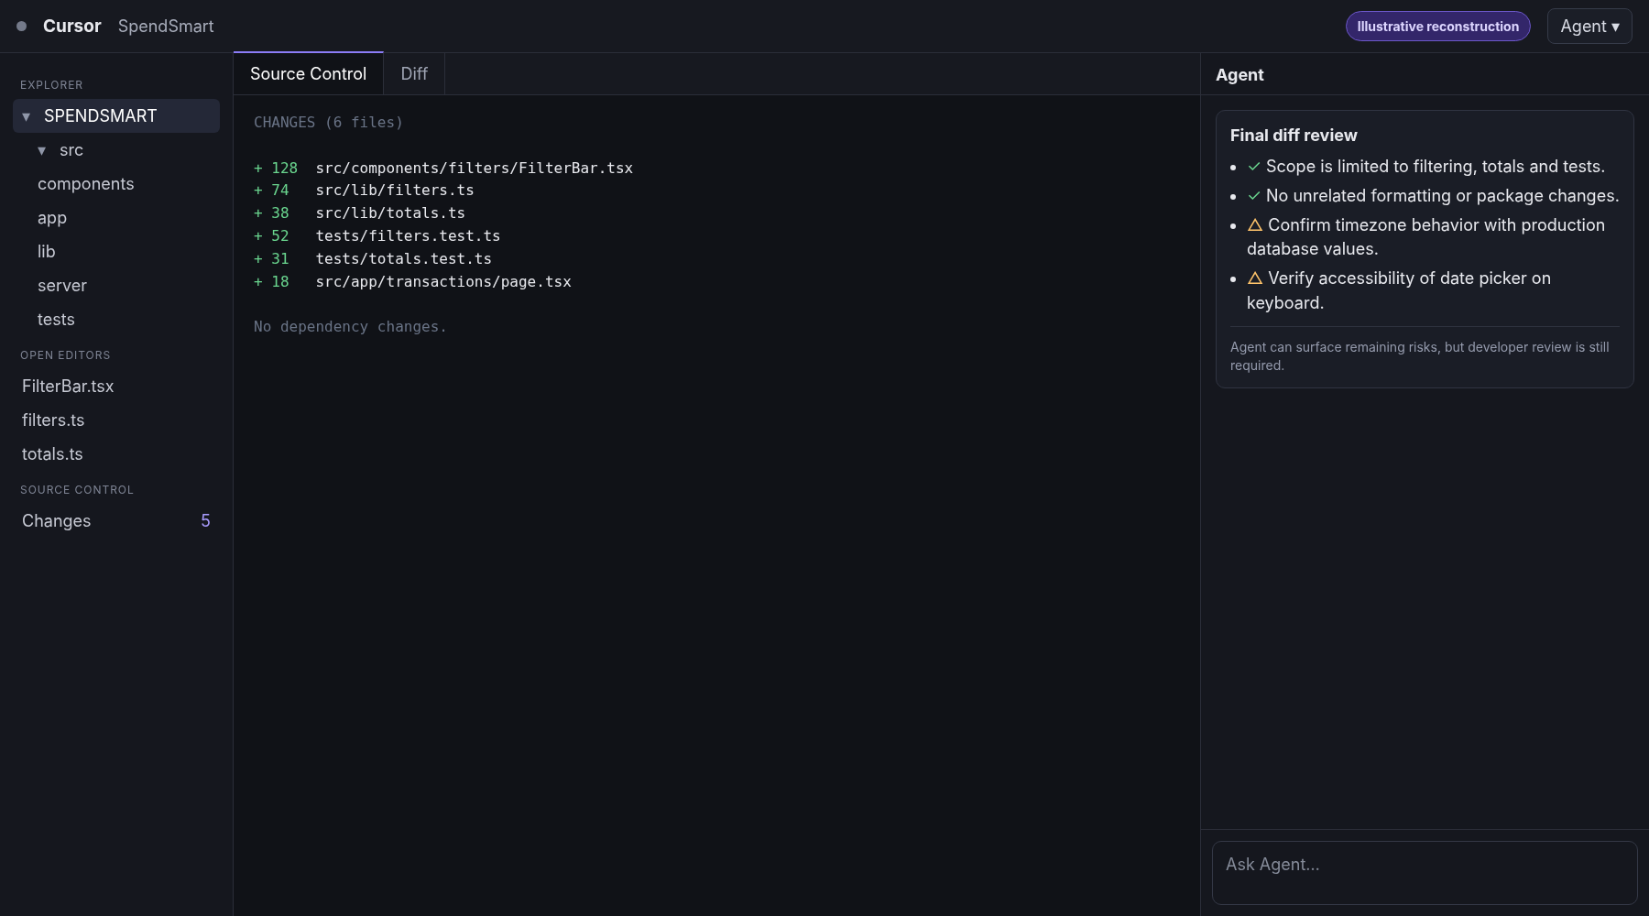
Task: Click the +31 added lines count
Action: [271, 259]
